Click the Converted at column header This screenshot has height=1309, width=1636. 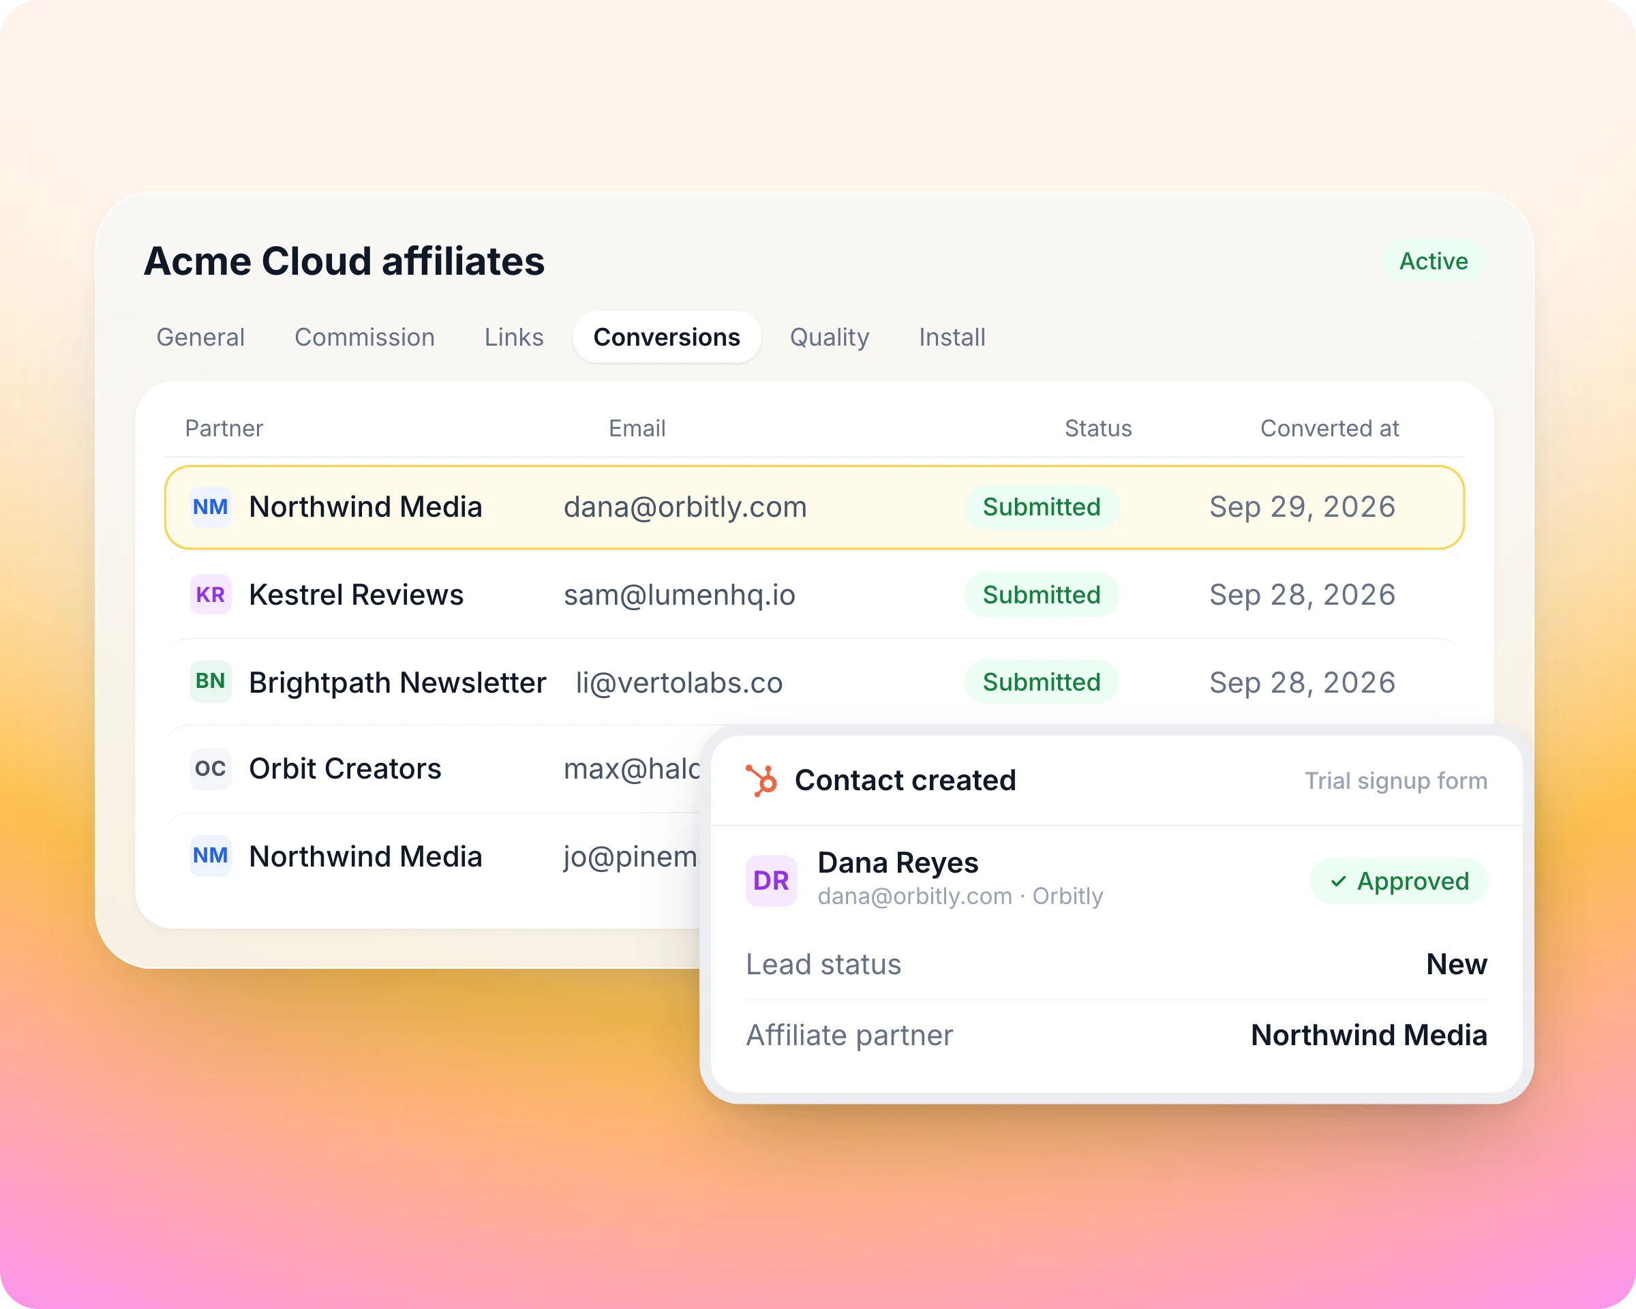tap(1329, 428)
